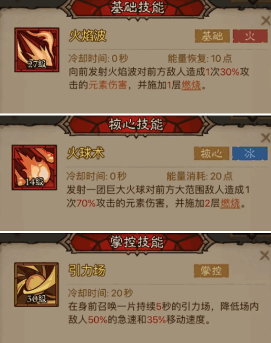Select the blue 冰 element tag
Image resolution: width=271 pixels, height=343 pixels.
[x=250, y=154]
